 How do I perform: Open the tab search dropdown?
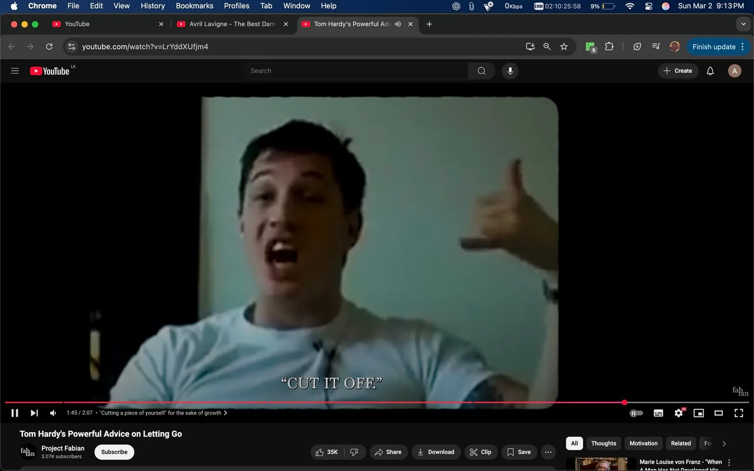pyautogui.click(x=743, y=24)
